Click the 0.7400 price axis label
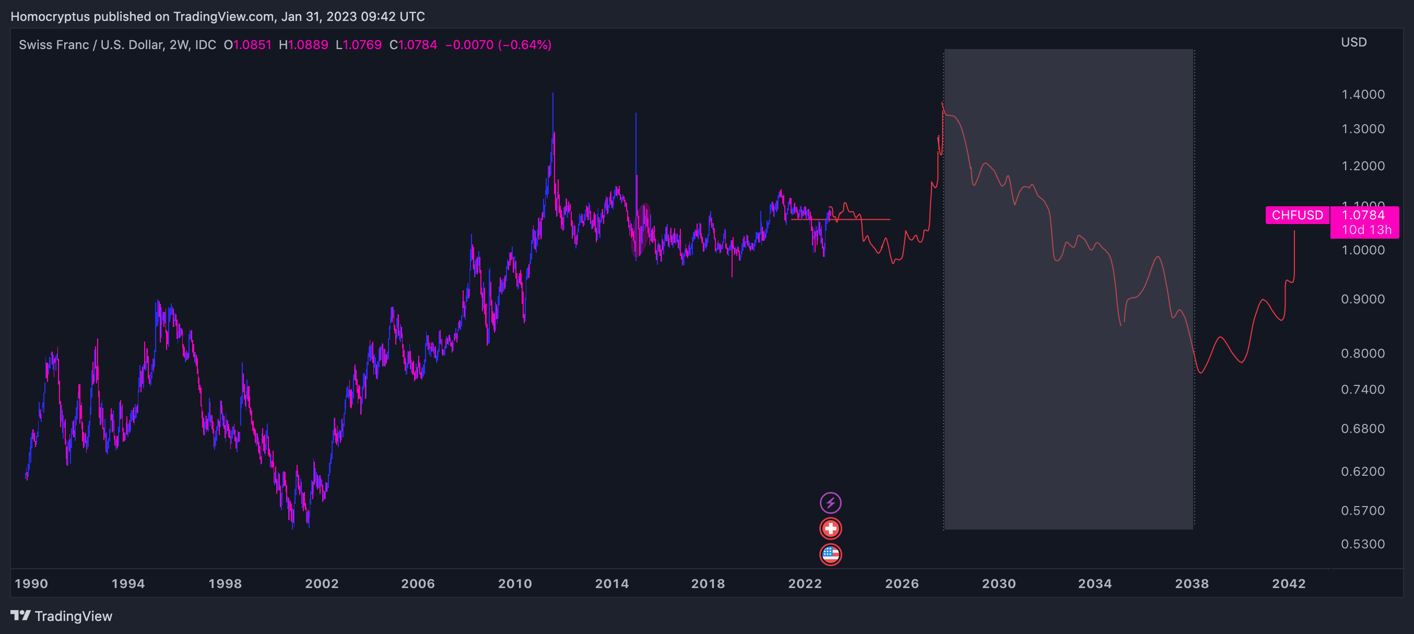The image size is (1414, 634). [1363, 389]
